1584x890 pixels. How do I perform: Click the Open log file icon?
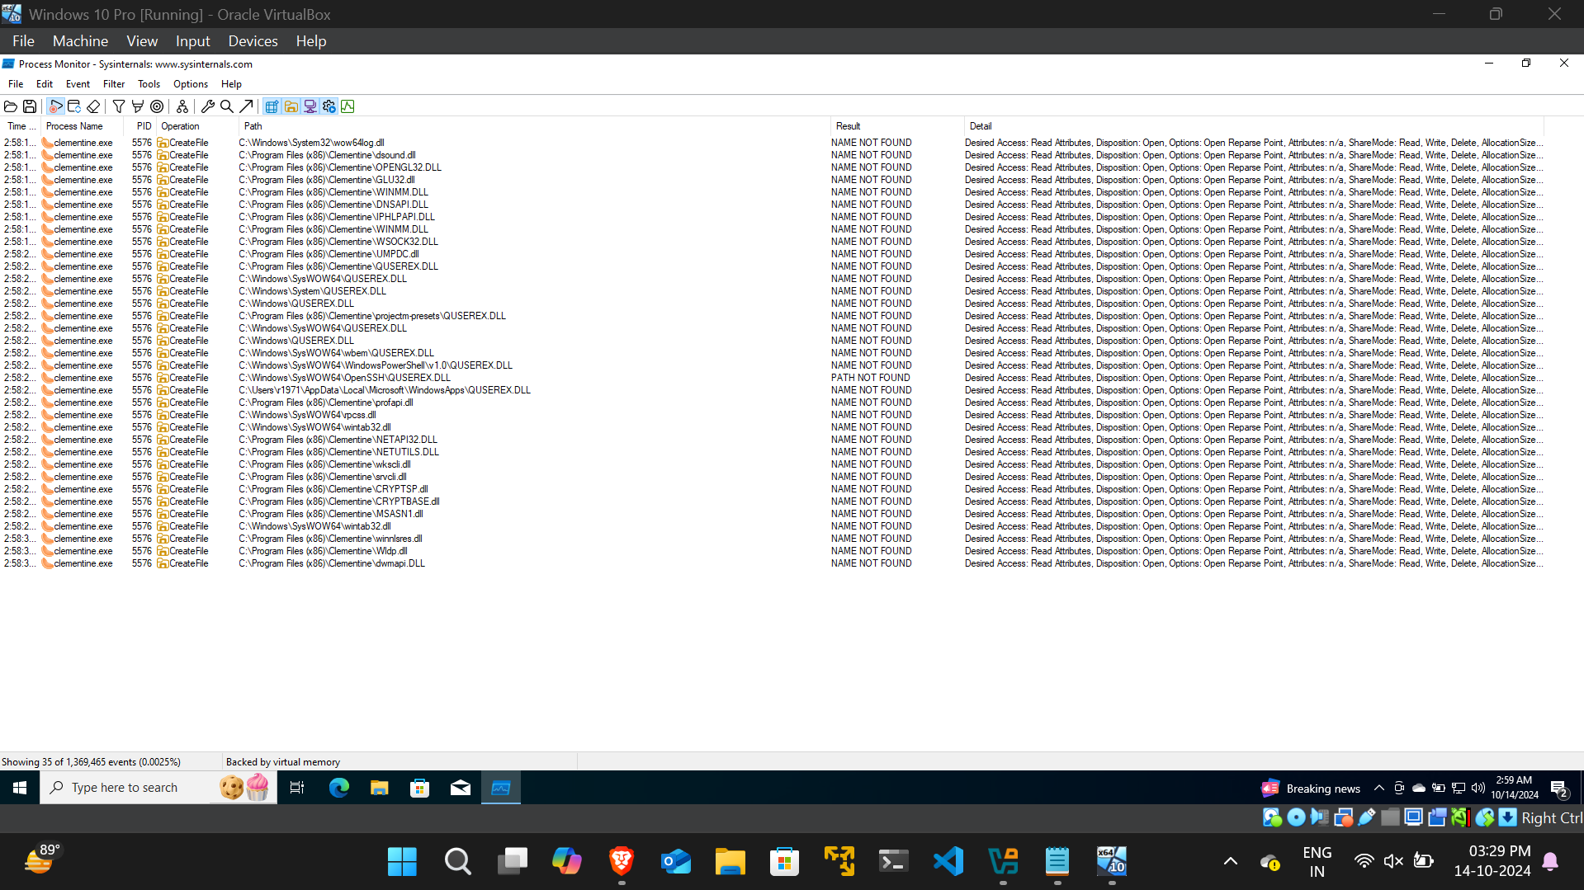point(11,106)
